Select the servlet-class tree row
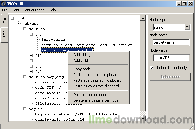 87,45
